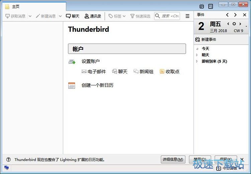
Task: Open the Calendar tab icon
Action: point(201,6)
